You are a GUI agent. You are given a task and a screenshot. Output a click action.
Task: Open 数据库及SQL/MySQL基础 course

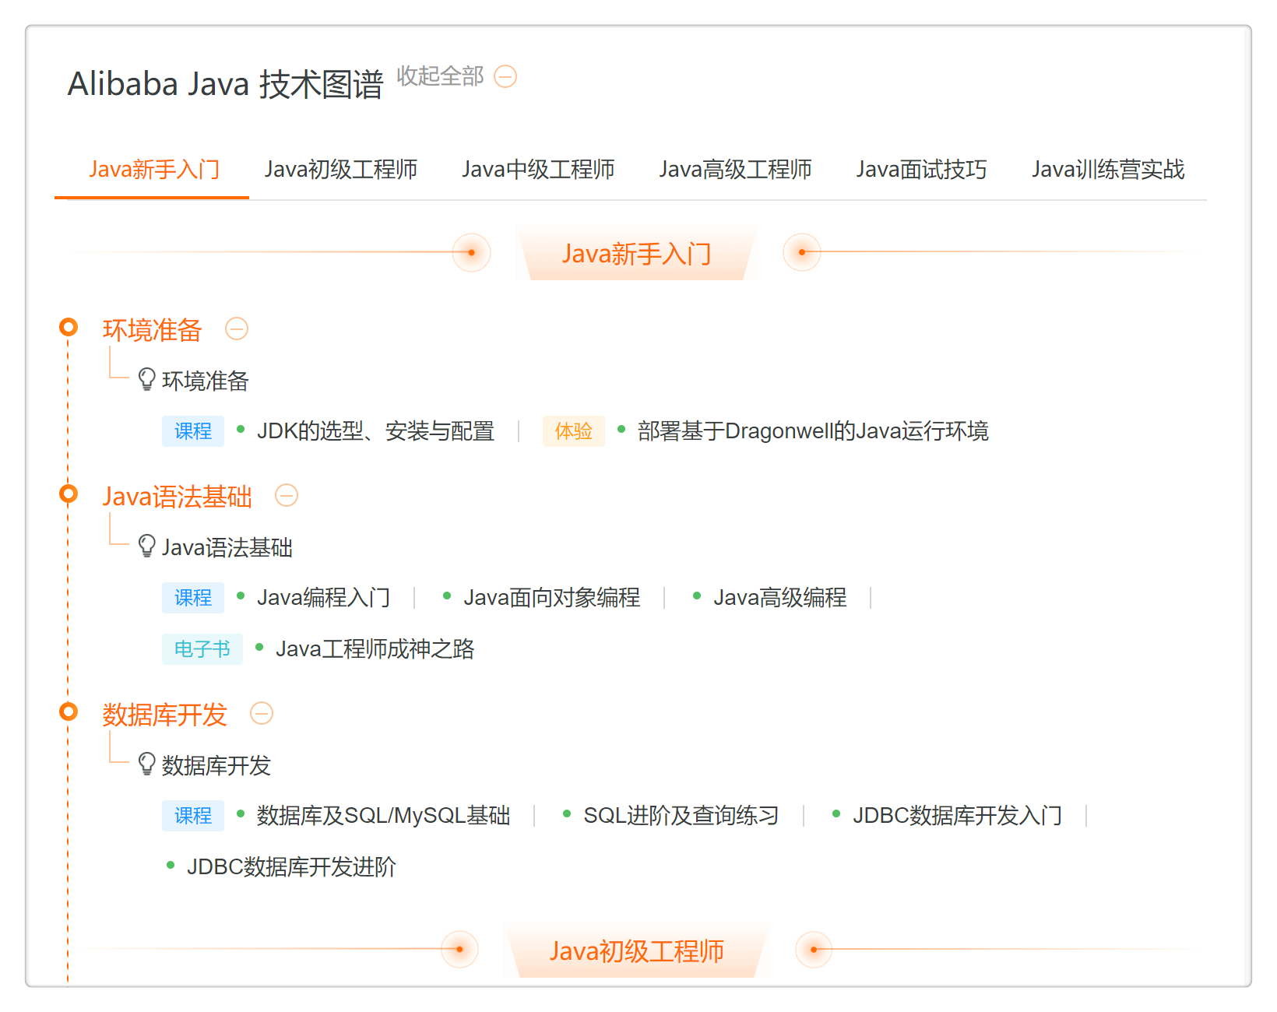[384, 815]
